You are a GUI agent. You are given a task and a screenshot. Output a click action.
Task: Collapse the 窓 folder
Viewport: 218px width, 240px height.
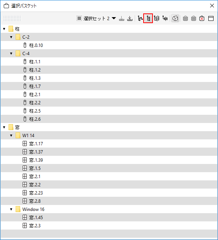(x=4, y=127)
